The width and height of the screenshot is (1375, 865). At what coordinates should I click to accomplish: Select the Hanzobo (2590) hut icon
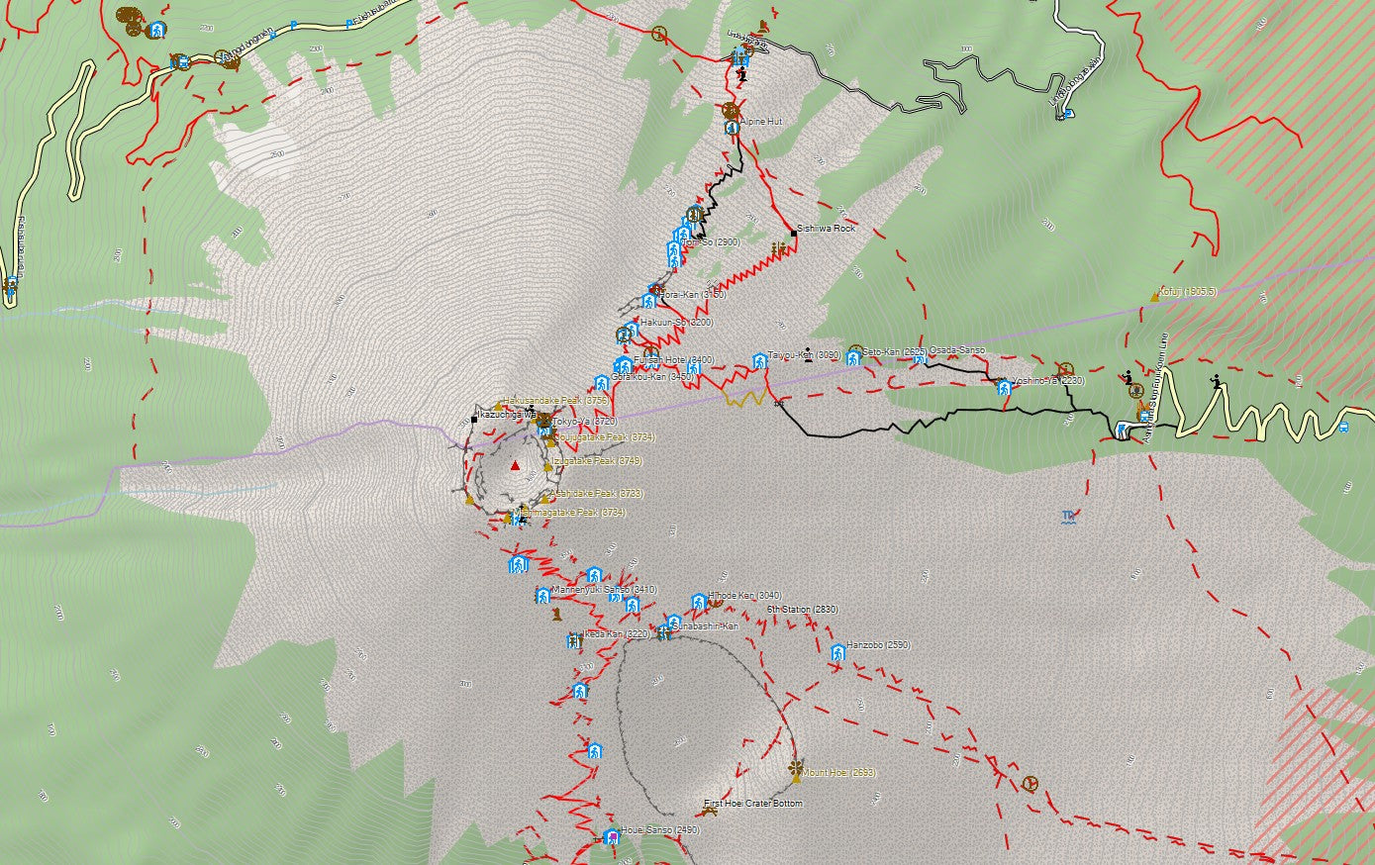[x=838, y=652]
